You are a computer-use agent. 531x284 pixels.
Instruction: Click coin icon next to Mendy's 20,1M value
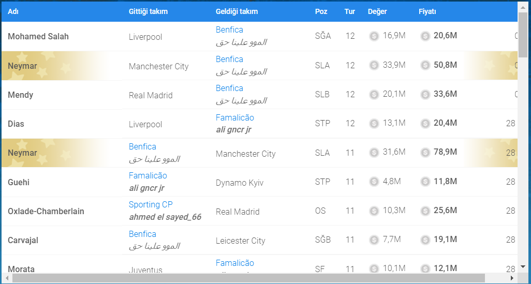pyautogui.click(x=374, y=95)
